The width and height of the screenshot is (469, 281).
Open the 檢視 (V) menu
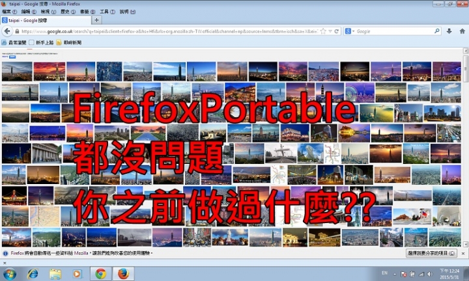48,12
